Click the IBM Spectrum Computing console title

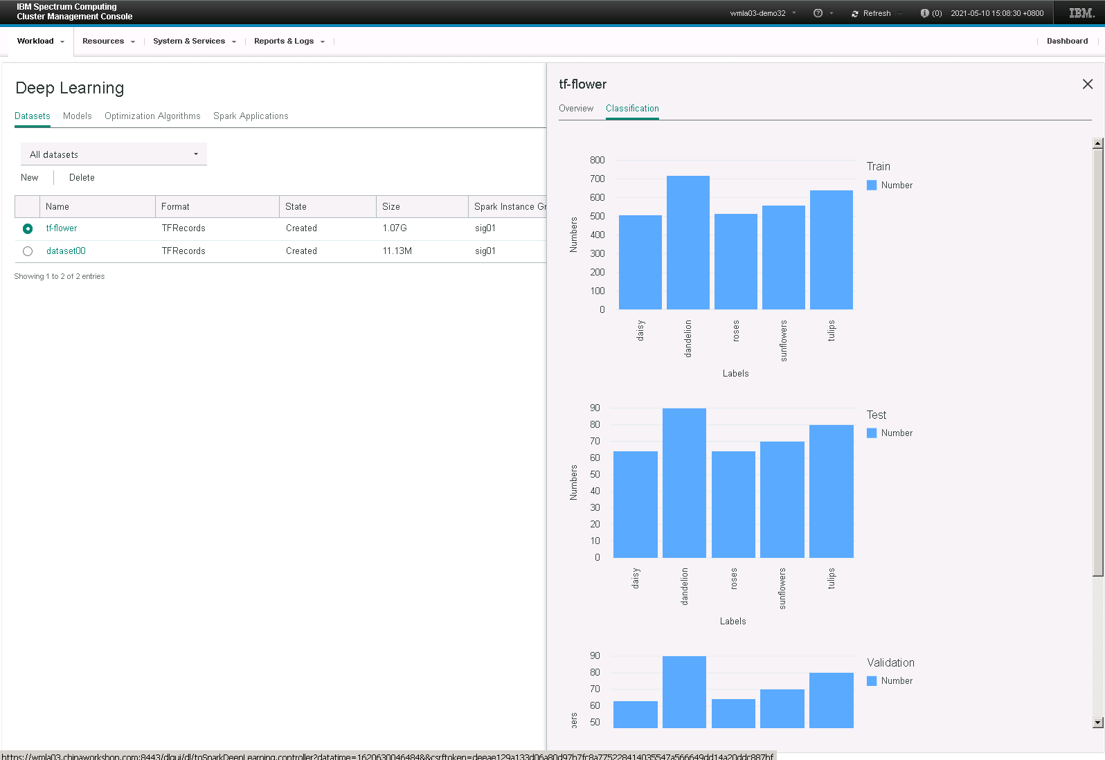pyautogui.click(x=75, y=12)
